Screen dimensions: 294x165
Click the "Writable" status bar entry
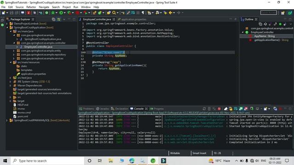click(x=175, y=153)
